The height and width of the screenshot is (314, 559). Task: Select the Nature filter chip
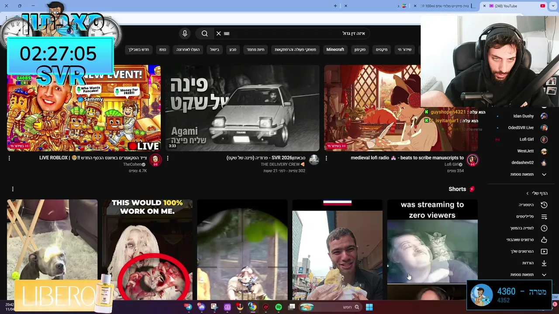(x=233, y=50)
